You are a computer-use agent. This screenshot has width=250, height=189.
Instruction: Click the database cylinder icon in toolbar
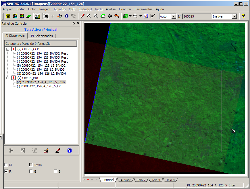click(x=8, y=16)
